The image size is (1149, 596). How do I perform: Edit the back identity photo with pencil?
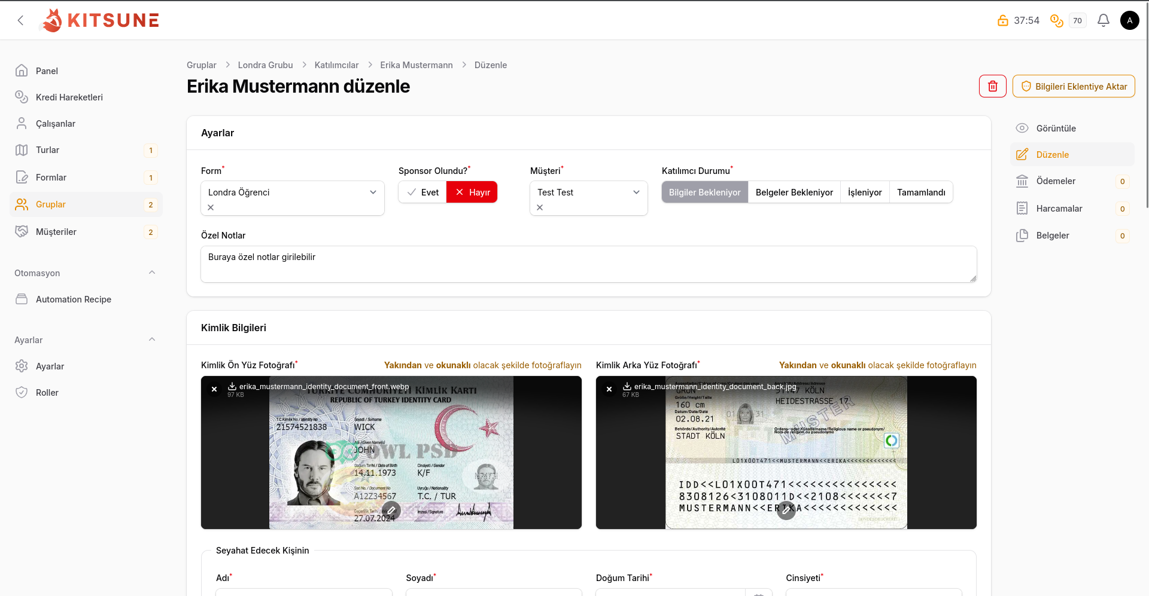[786, 511]
